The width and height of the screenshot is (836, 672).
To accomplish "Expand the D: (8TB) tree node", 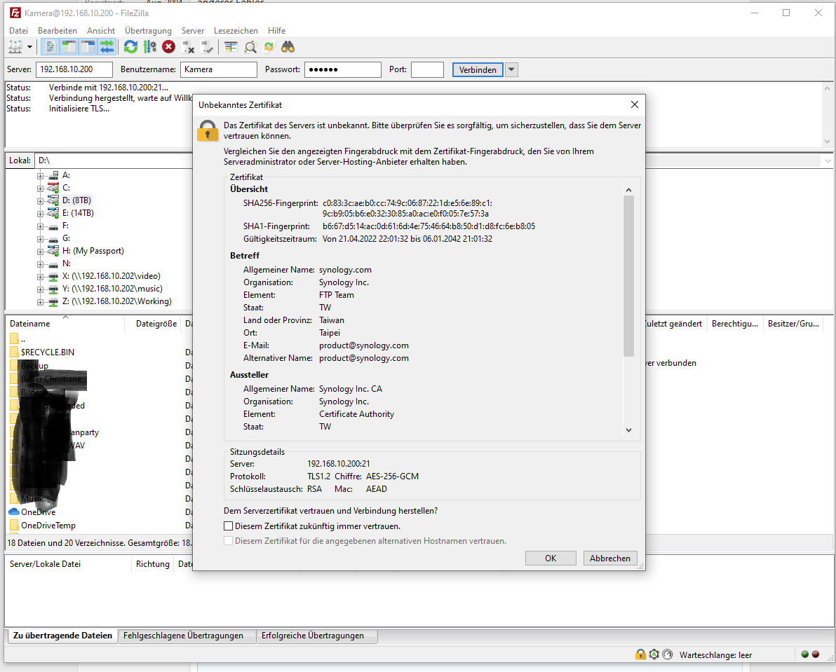I will [x=41, y=201].
